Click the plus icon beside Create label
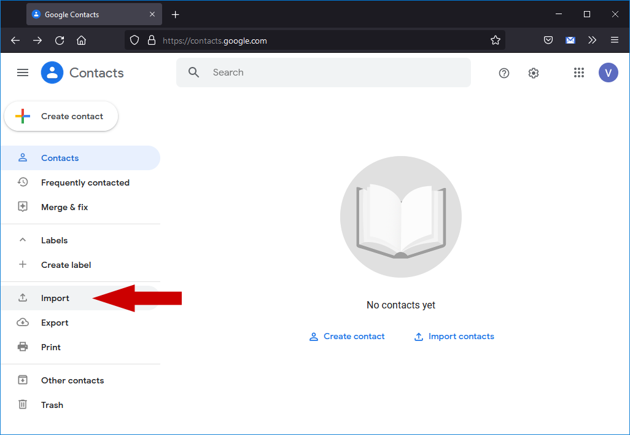 tap(23, 264)
